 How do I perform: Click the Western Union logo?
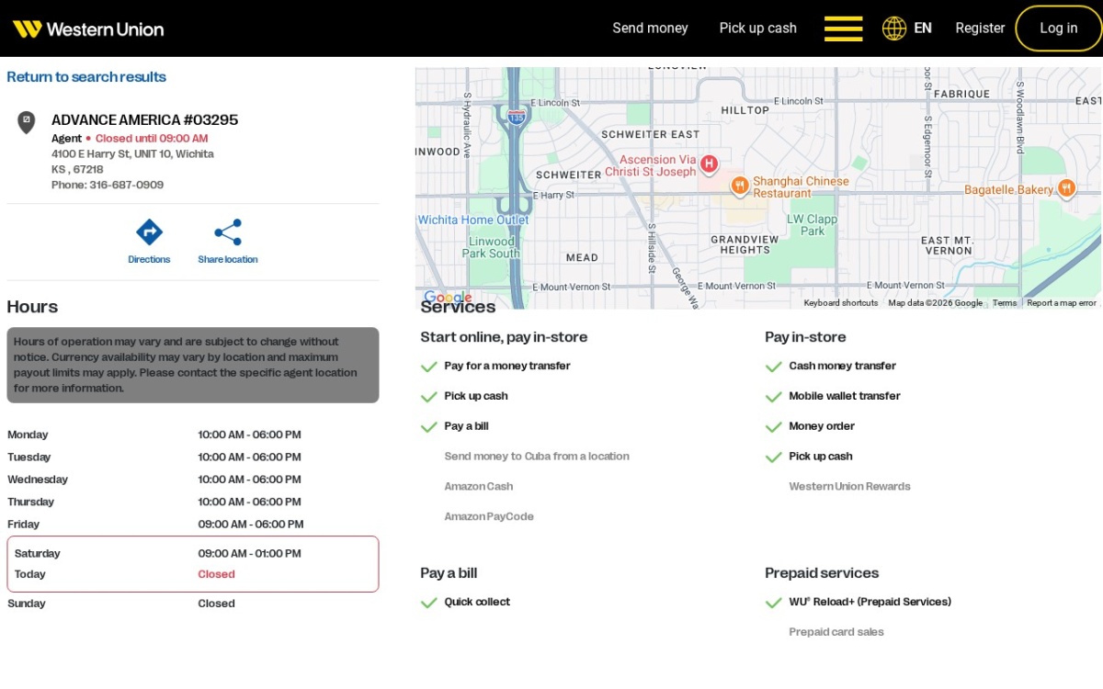[88, 28]
